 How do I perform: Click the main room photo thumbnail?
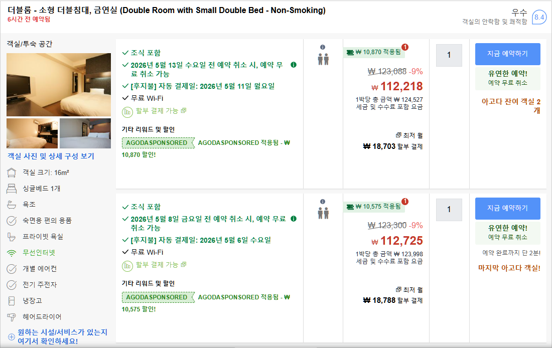coord(59,84)
